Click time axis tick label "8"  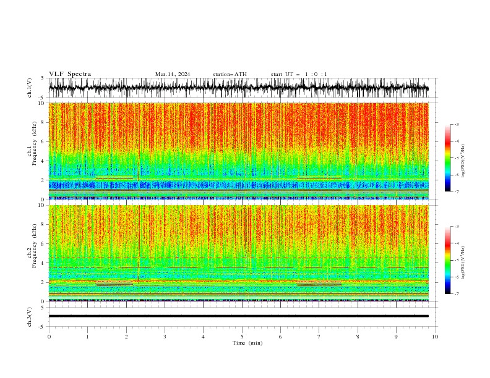coord(358,337)
